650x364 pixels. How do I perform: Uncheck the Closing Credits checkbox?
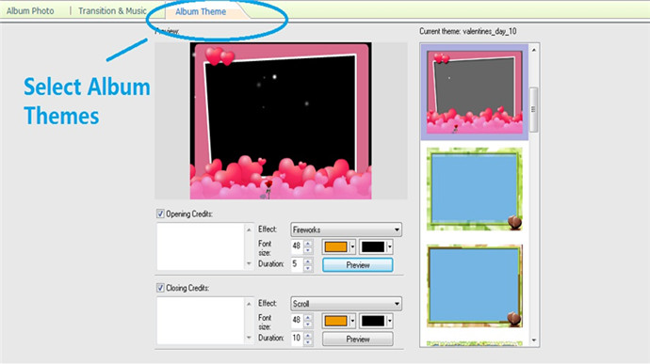[x=160, y=288]
